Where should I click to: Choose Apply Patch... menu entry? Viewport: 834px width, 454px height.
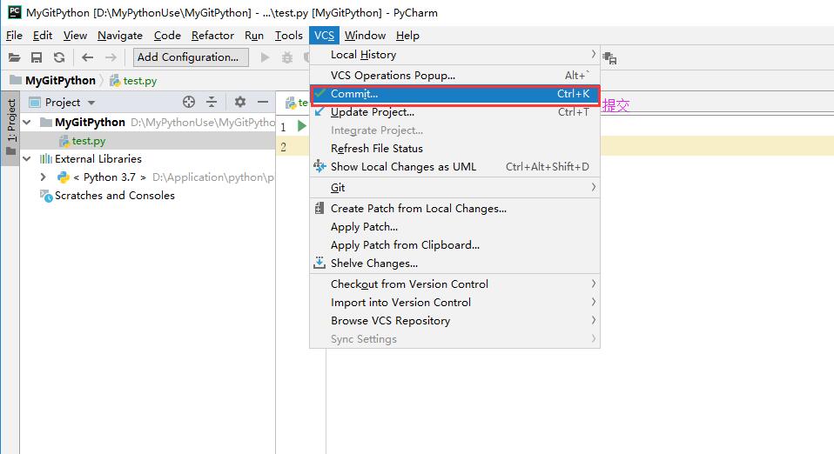[454, 226]
